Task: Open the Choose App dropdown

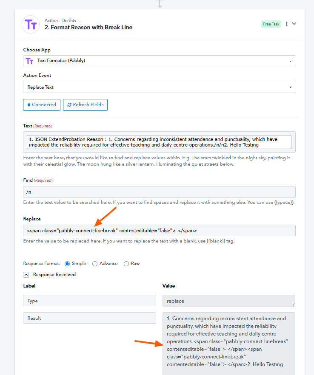Action: coord(160,61)
